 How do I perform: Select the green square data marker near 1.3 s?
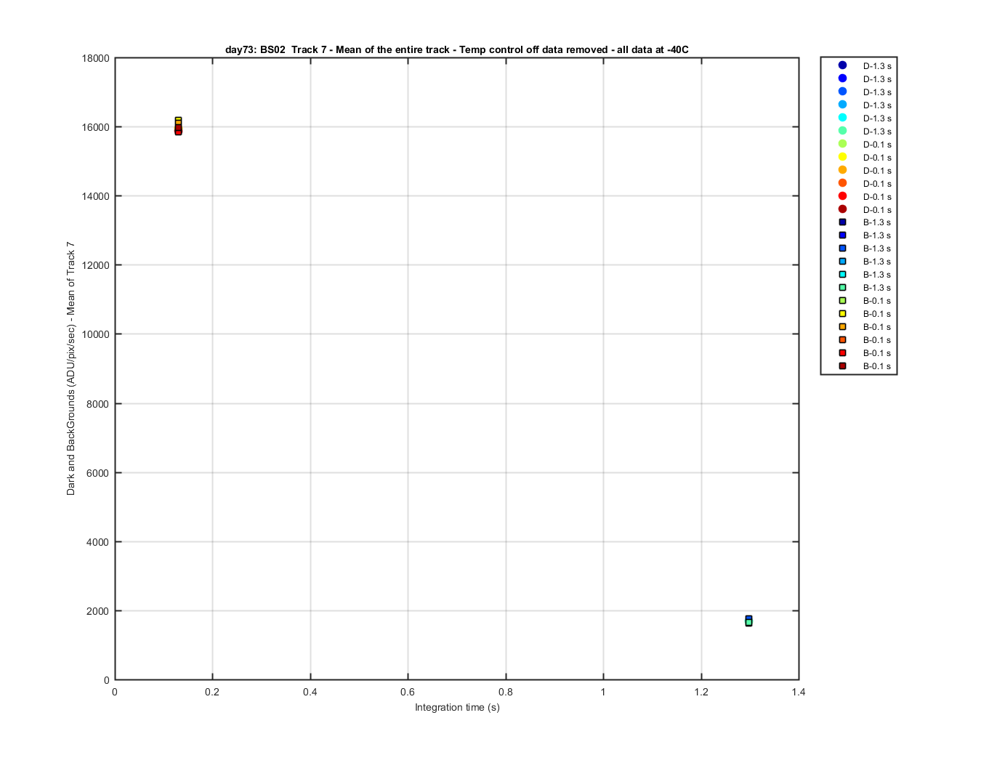point(748,623)
